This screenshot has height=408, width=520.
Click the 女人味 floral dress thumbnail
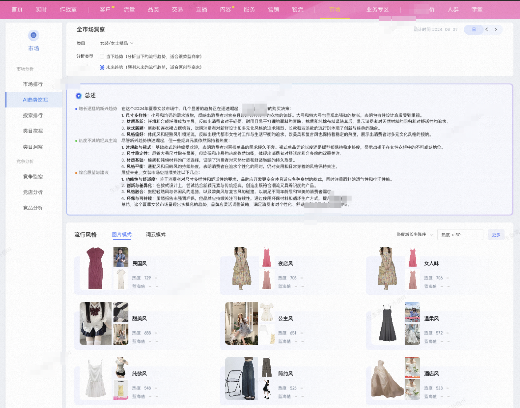click(388, 268)
